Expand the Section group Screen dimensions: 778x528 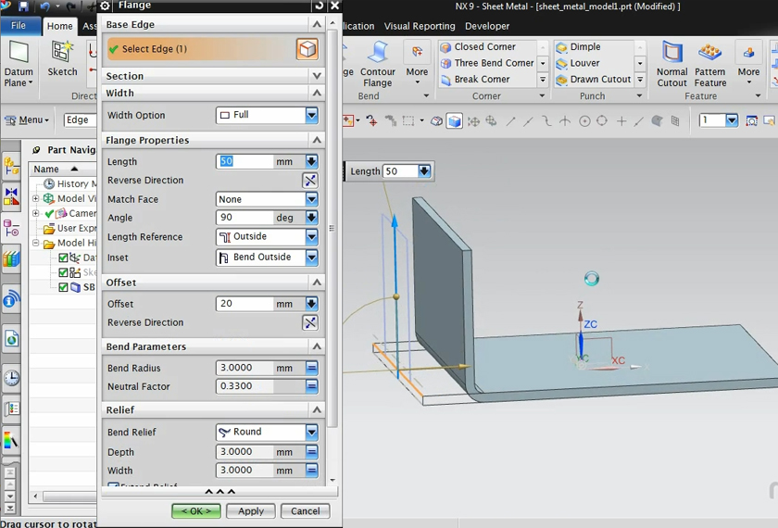317,76
